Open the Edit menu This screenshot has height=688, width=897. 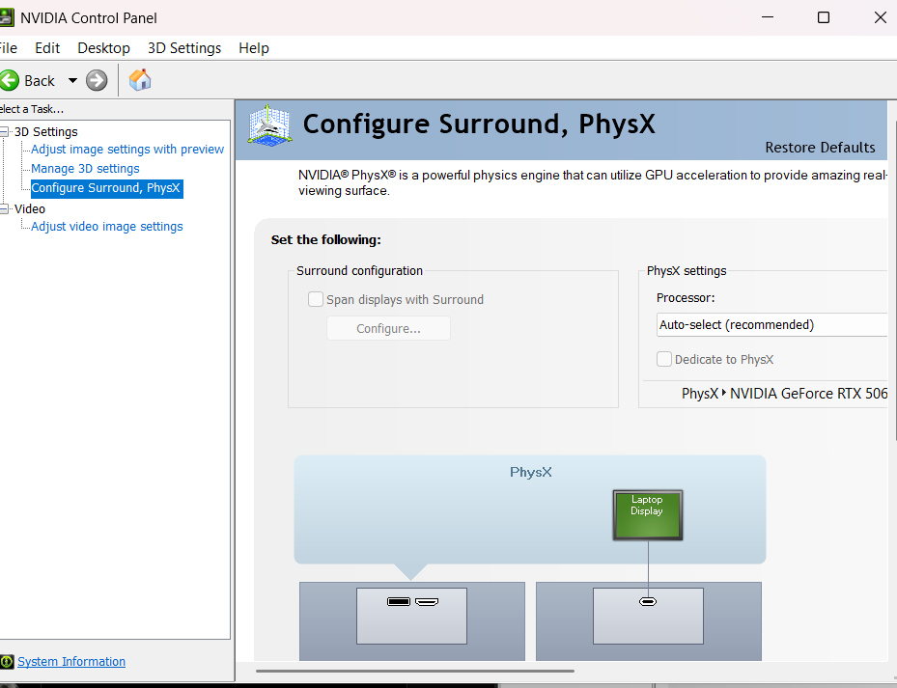47,48
